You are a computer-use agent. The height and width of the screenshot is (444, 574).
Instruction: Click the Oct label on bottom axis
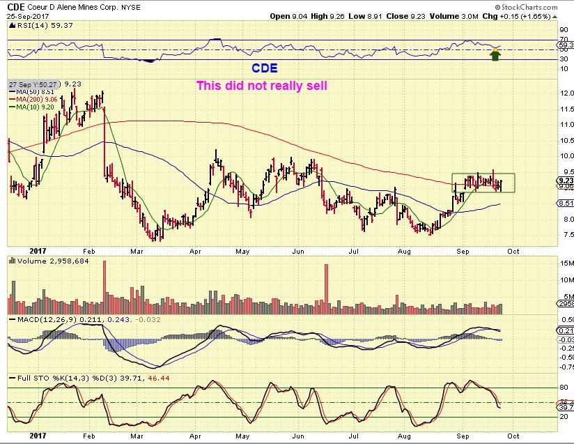pyautogui.click(x=513, y=436)
